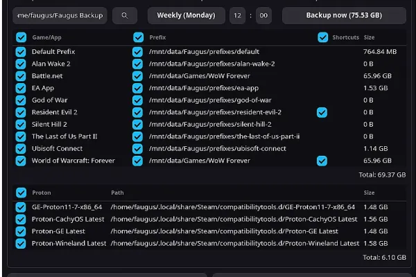Image resolution: width=416 pixels, height=277 pixels.
Task: Uncheck the God of War game checkbox
Action: click(21, 100)
